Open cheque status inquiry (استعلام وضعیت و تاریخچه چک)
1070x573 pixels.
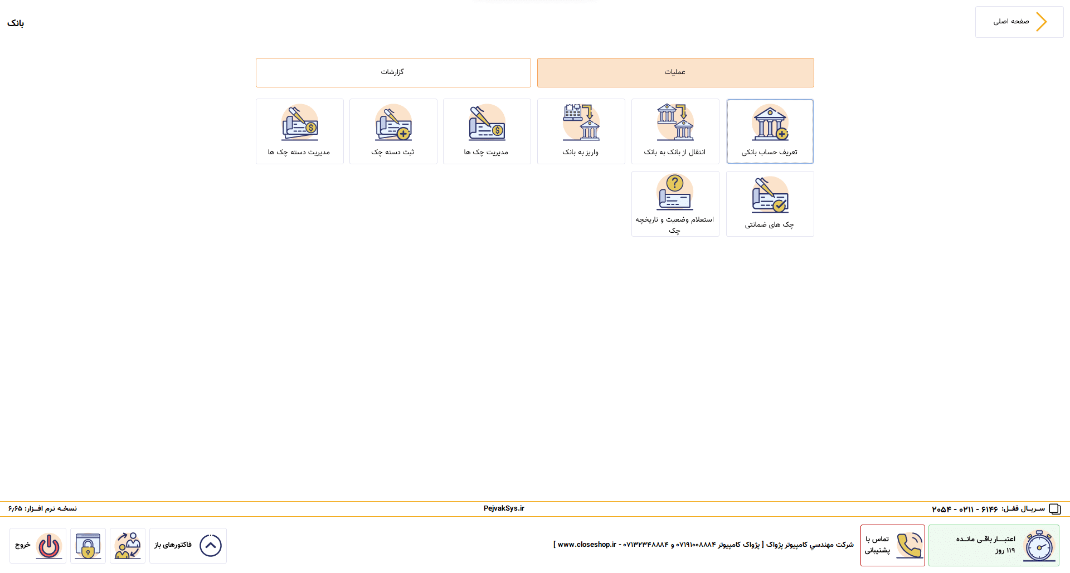tap(675, 204)
